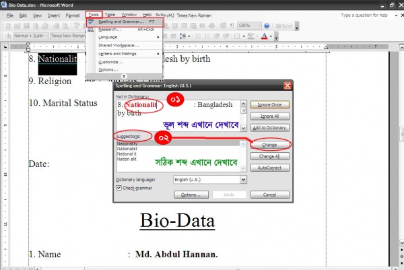Viewport: 404px width, 270px height.
Task: Click the Print icon in the toolbar
Action: tap(57, 26)
